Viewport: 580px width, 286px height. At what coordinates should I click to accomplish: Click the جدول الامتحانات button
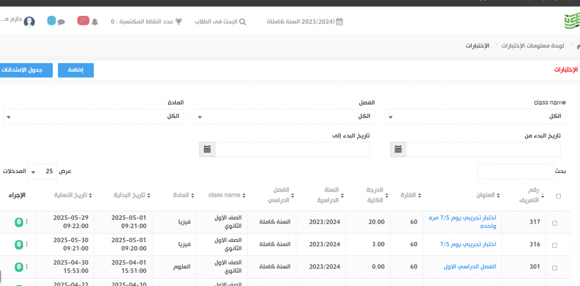tap(24, 70)
